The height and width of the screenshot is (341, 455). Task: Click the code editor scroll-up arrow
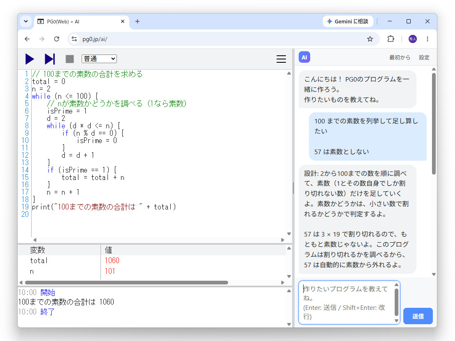coord(289,73)
